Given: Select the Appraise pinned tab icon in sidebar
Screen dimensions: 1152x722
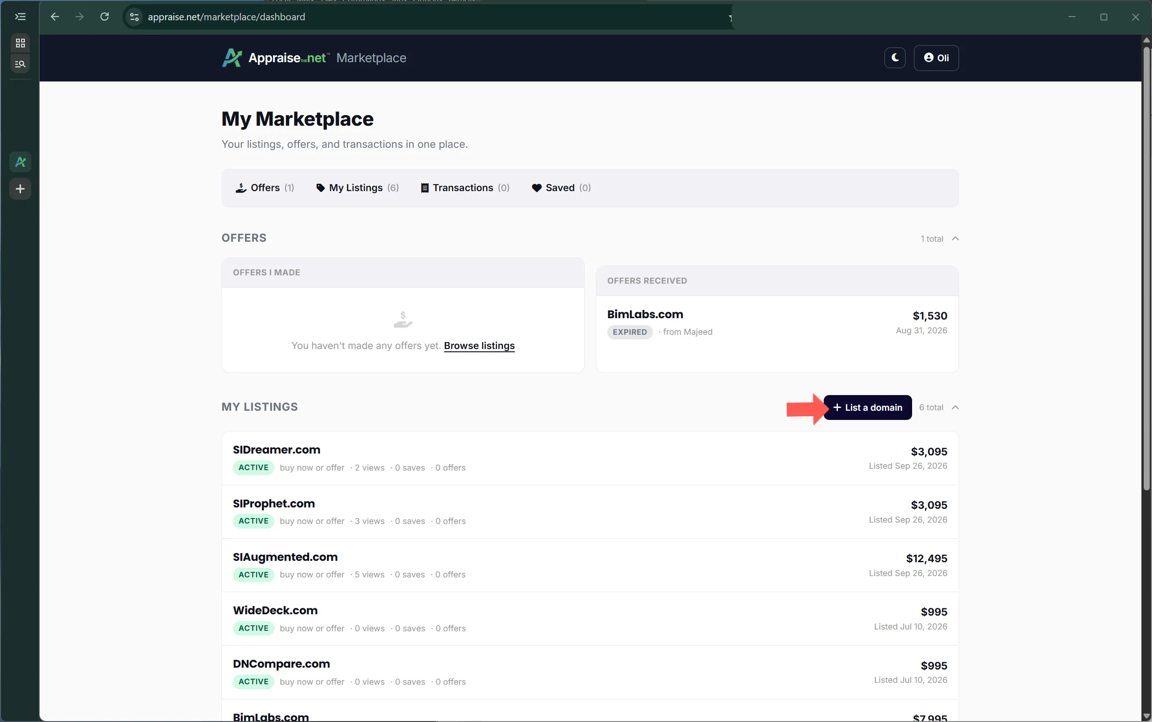Looking at the screenshot, I should (20, 162).
